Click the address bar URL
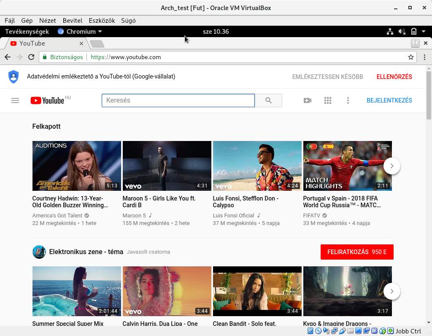This screenshot has width=432, height=336. point(126,57)
